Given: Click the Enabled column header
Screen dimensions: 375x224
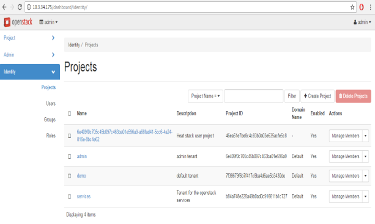Looking at the screenshot, I should [317, 114].
